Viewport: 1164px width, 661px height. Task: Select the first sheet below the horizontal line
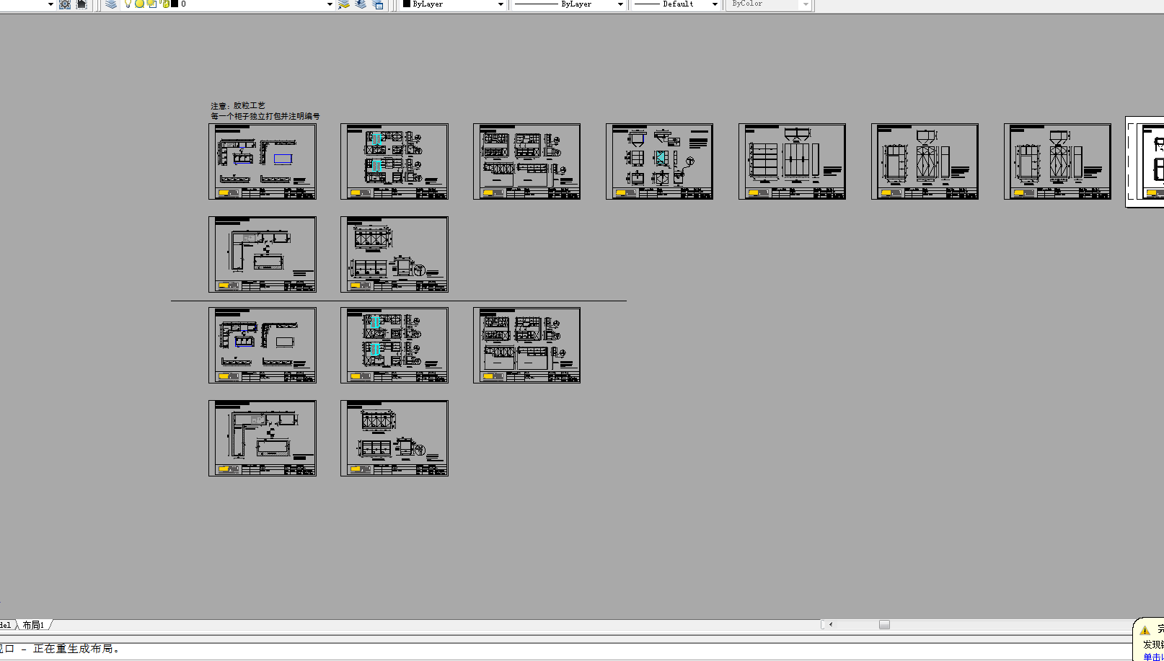point(263,345)
